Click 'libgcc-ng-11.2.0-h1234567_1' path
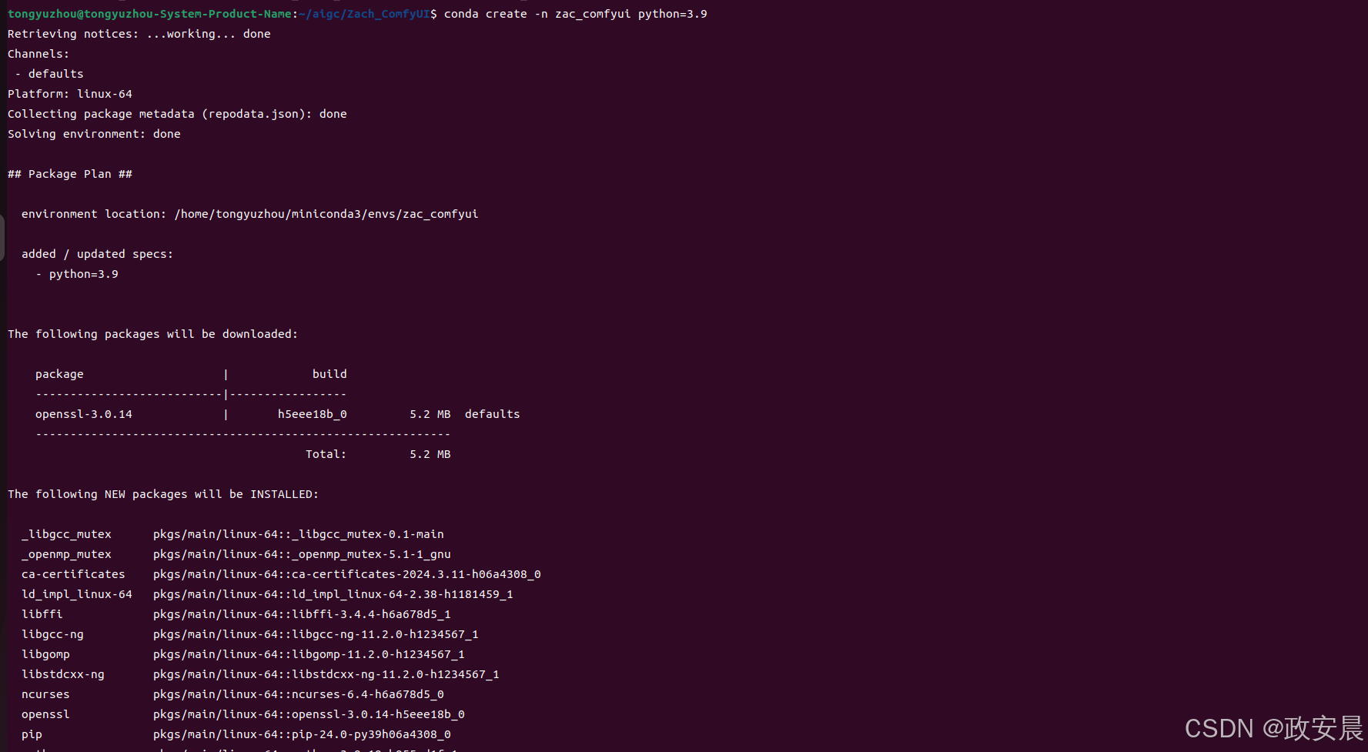The width and height of the screenshot is (1368, 752). click(x=316, y=634)
